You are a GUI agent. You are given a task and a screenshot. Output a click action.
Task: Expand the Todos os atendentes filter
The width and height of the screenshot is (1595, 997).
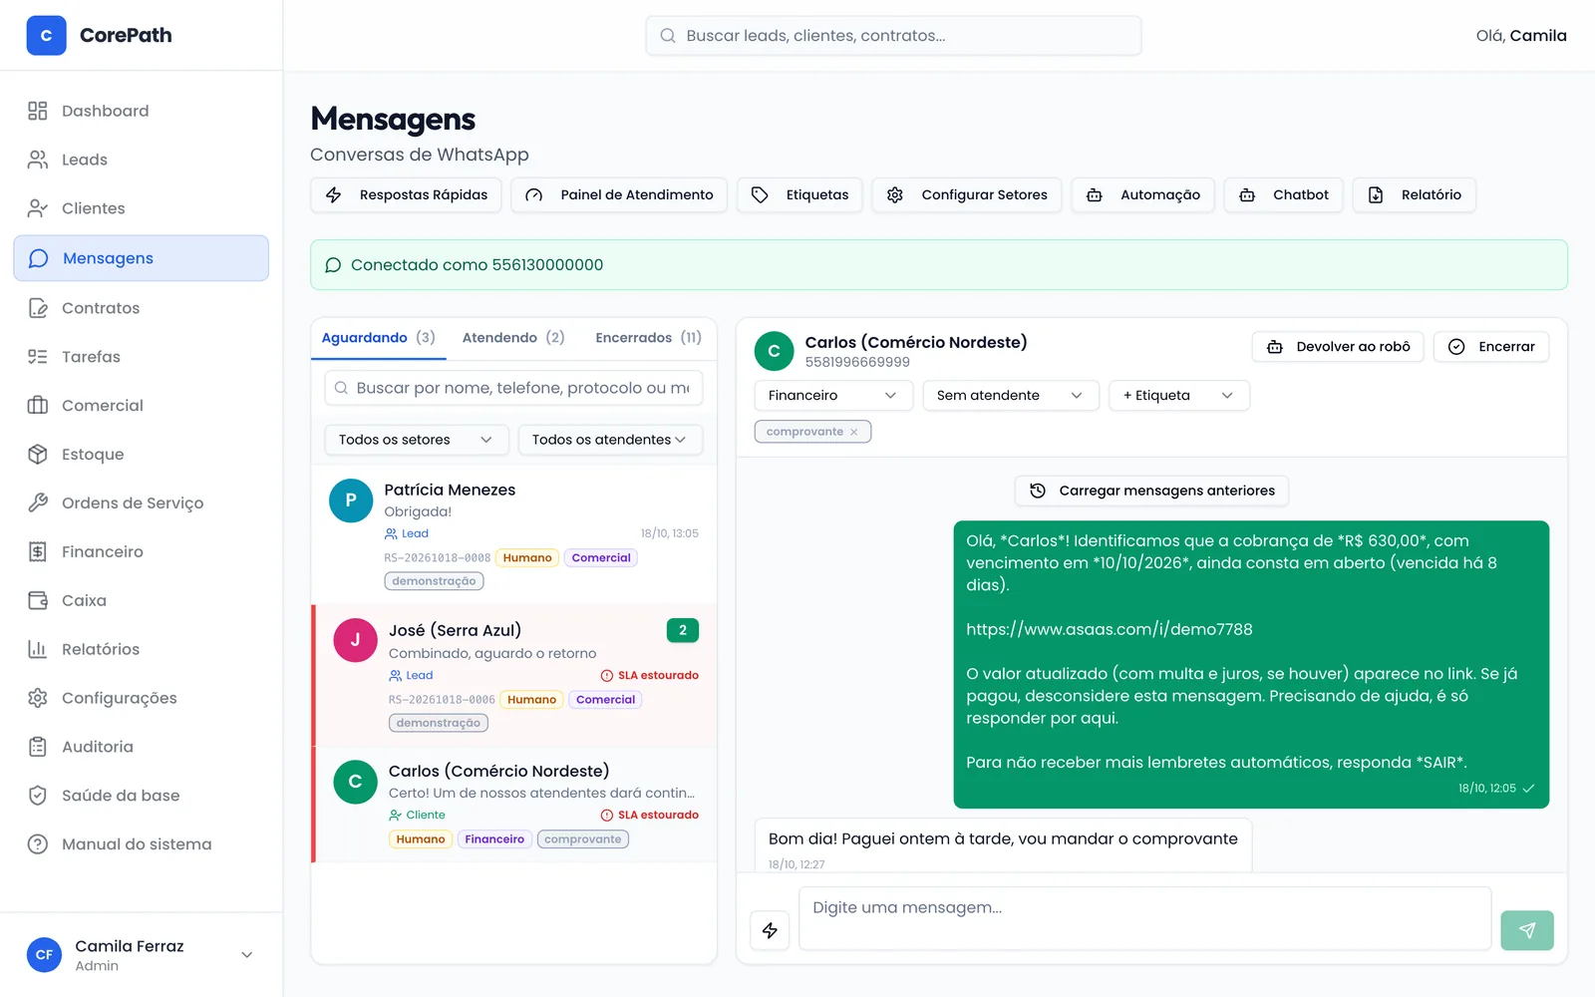pyautogui.click(x=610, y=440)
